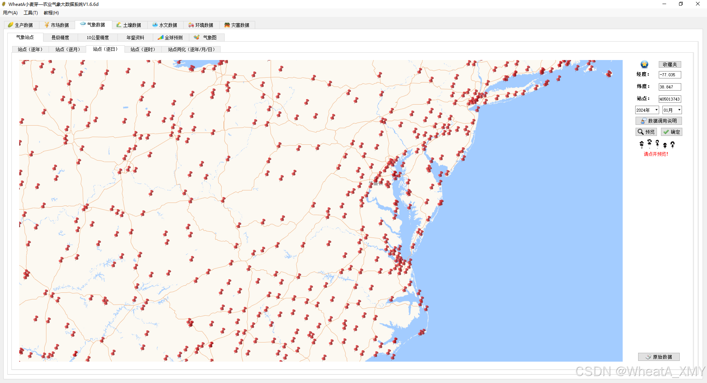Image resolution: width=707 pixels, height=383 pixels.
Task: Open the 水文数据 tab
Action: (165, 25)
